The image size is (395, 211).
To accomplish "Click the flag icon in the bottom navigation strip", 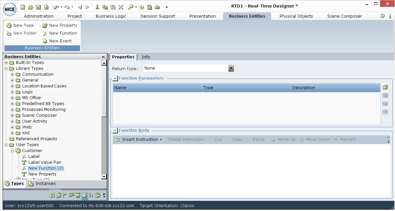I will click(65, 195).
